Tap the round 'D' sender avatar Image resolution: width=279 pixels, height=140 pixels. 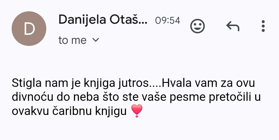point(29,29)
